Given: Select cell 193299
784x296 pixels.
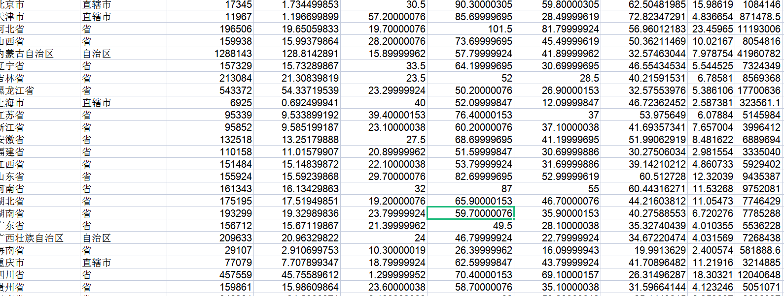Looking at the screenshot, I should [210, 213].
